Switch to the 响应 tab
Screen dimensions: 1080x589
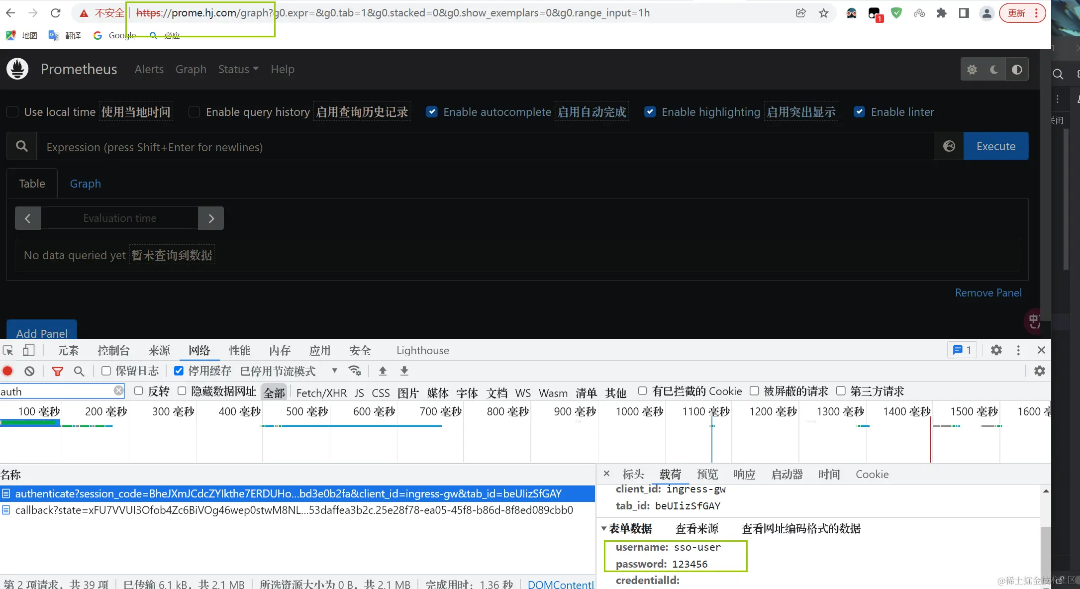point(744,474)
